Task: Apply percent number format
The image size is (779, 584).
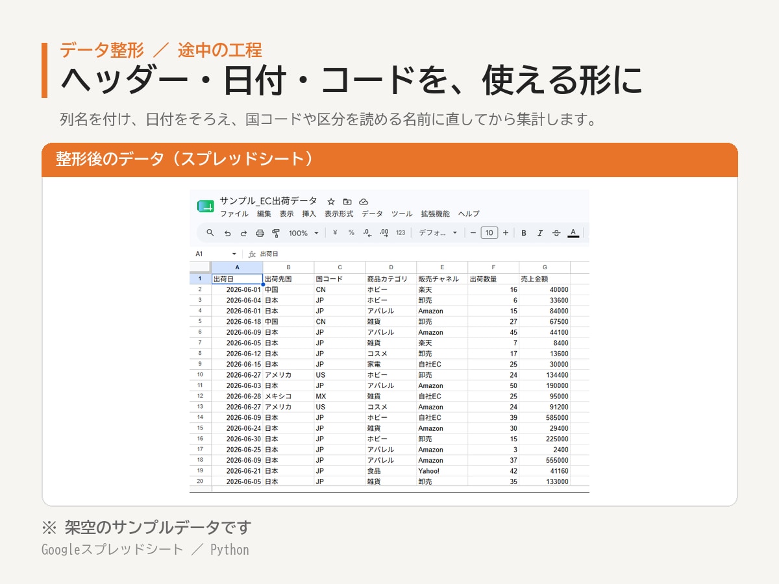Action: (x=351, y=233)
